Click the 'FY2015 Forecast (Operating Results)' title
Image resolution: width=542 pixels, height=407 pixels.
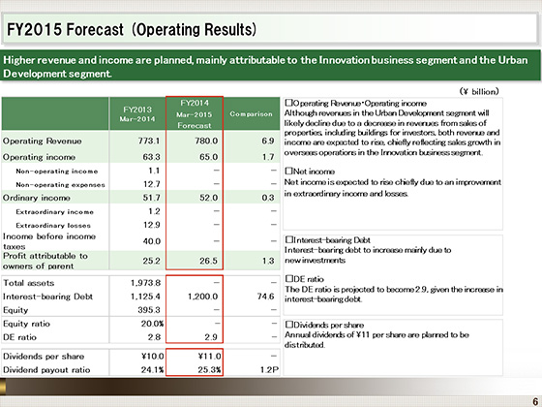[x=132, y=29]
